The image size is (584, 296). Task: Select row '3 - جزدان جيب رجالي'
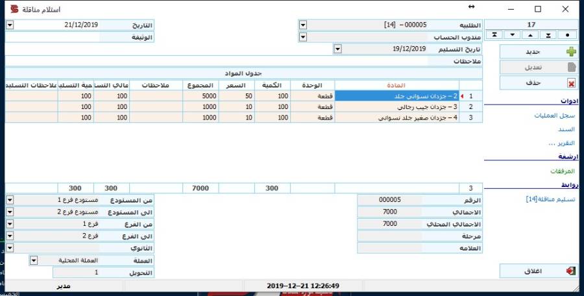(x=397, y=107)
